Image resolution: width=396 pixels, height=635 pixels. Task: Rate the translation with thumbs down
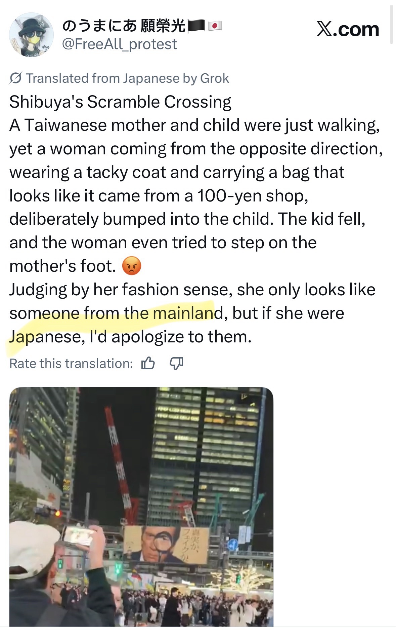176,364
